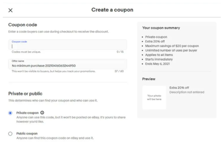Image resolution: width=222 pixels, height=154 pixels.
Task: Click the Create a coupon title
Action: (112, 10)
